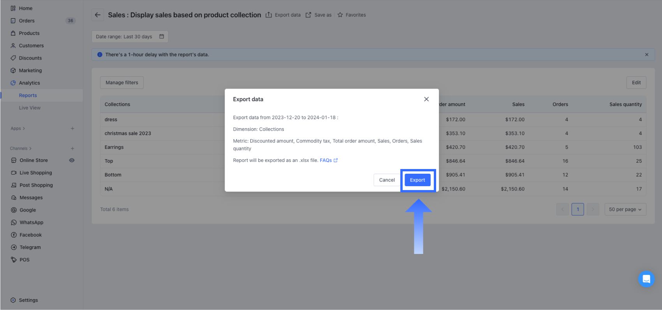The height and width of the screenshot is (310, 662).
Task: Dismiss the 1-hour delay notice
Action: pyautogui.click(x=647, y=55)
